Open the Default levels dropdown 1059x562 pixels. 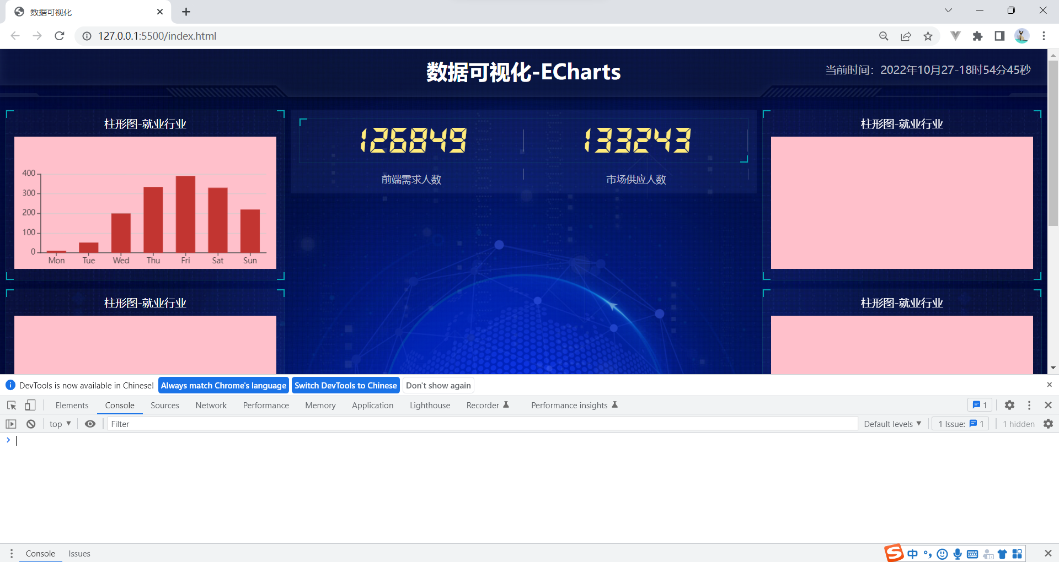[891, 424]
